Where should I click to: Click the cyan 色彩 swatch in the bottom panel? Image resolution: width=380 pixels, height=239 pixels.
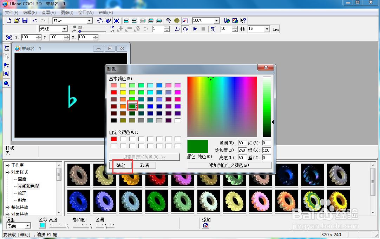(x=42, y=225)
